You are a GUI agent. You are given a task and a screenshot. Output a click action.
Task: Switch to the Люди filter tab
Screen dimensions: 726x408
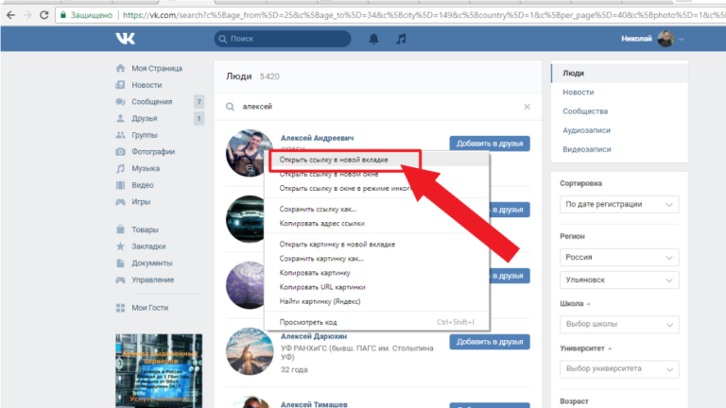[x=619, y=73]
